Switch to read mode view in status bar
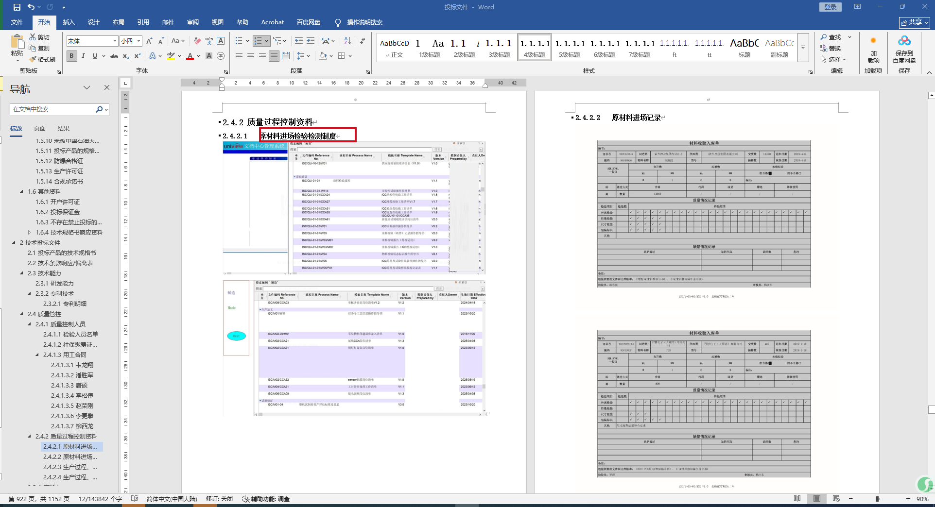This screenshot has width=935, height=507. [x=797, y=499]
